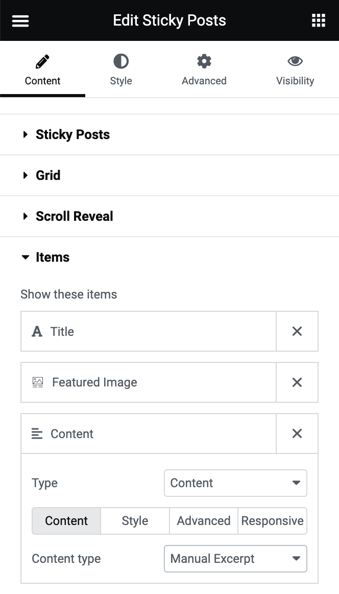Click the eye icon above Visibility tab

pos(295,60)
